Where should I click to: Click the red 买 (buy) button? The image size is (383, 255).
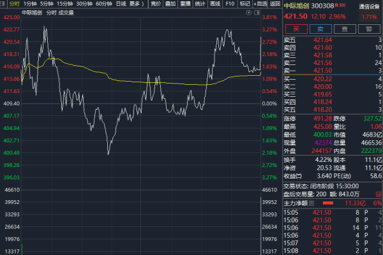click(x=296, y=29)
